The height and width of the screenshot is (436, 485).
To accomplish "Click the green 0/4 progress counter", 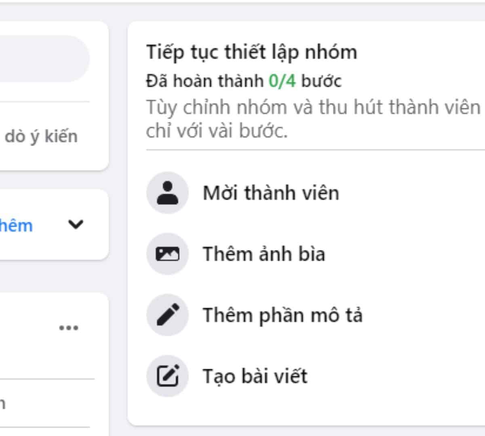I will 282,81.
